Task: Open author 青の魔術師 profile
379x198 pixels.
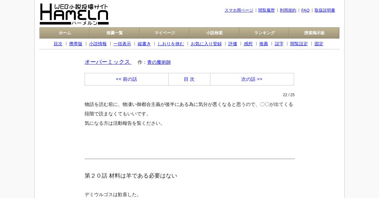Action: [159, 62]
